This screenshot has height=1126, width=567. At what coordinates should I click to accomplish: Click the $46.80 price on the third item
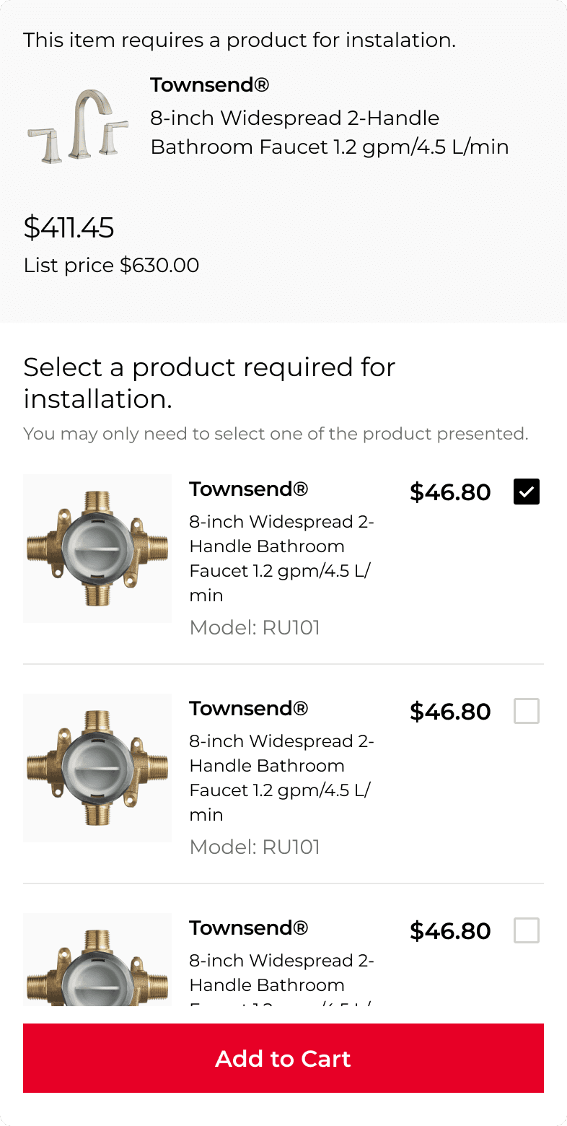coord(449,930)
